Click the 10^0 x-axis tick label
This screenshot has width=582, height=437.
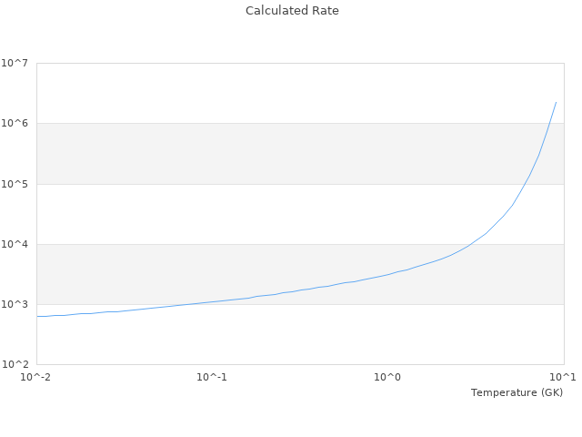[388, 377]
